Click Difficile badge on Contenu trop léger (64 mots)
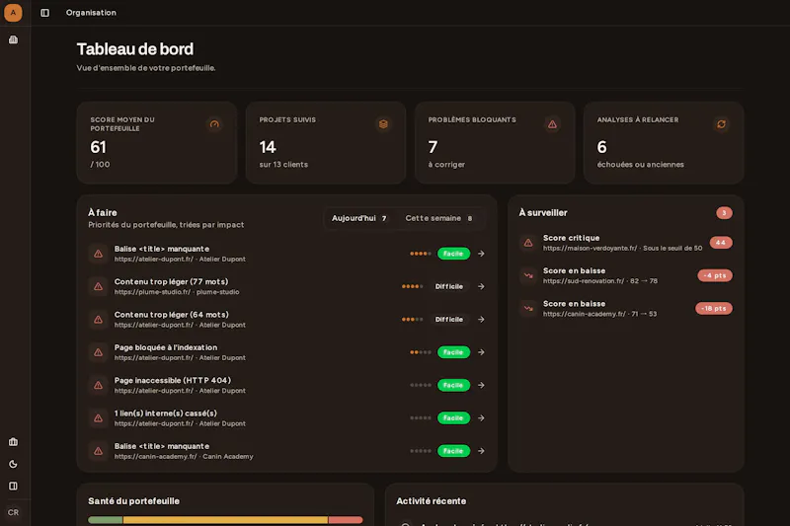This screenshot has height=526, width=790. (449, 319)
